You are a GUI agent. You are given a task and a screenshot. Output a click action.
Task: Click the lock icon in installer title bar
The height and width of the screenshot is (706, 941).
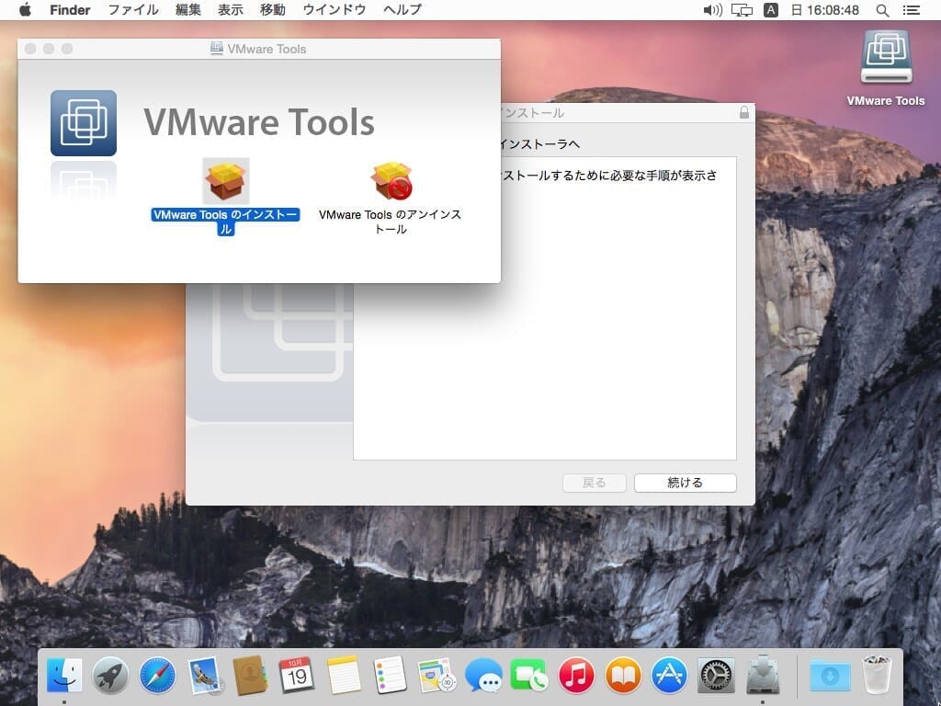coord(743,112)
